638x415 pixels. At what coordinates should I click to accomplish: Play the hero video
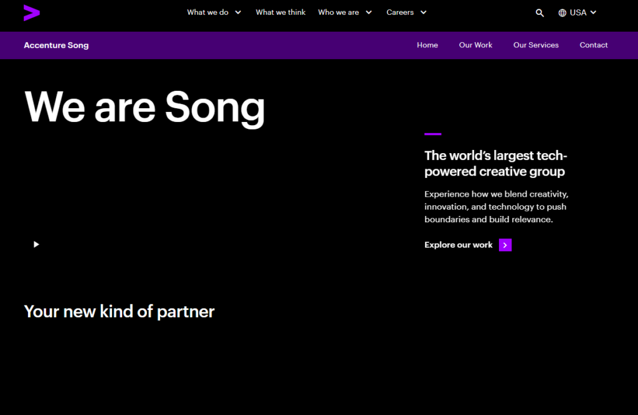coord(36,245)
